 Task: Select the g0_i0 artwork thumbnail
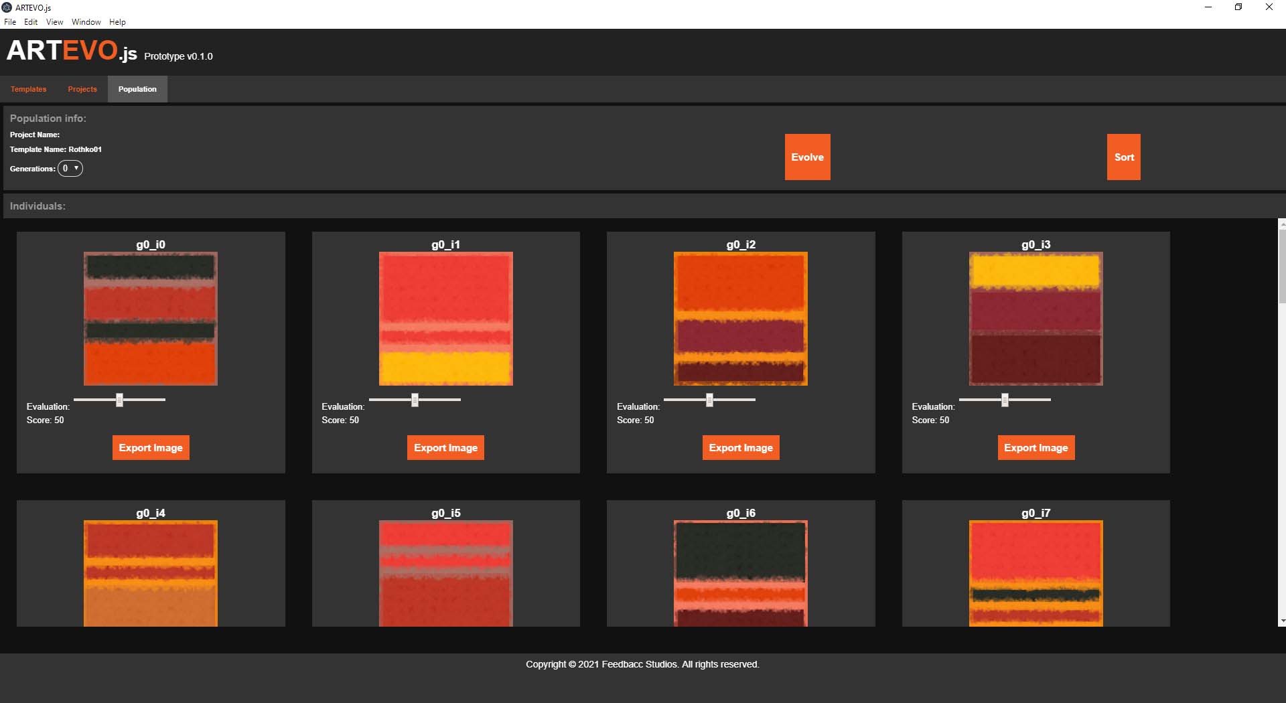tap(151, 319)
